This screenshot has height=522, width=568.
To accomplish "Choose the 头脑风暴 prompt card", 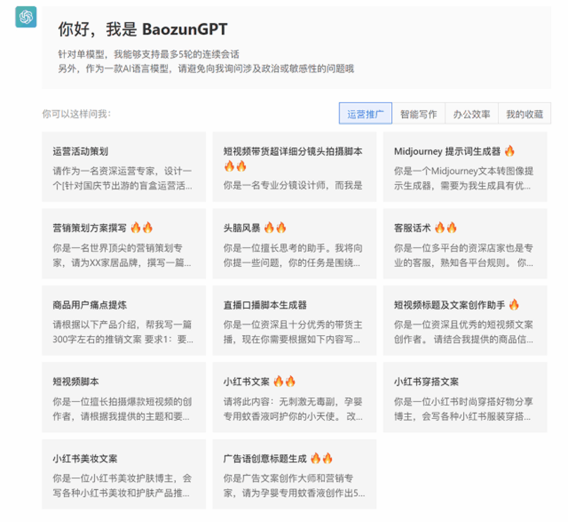I will click(294, 243).
